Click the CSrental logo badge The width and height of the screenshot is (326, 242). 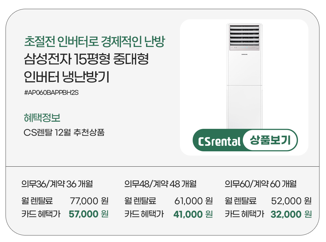[219, 142]
